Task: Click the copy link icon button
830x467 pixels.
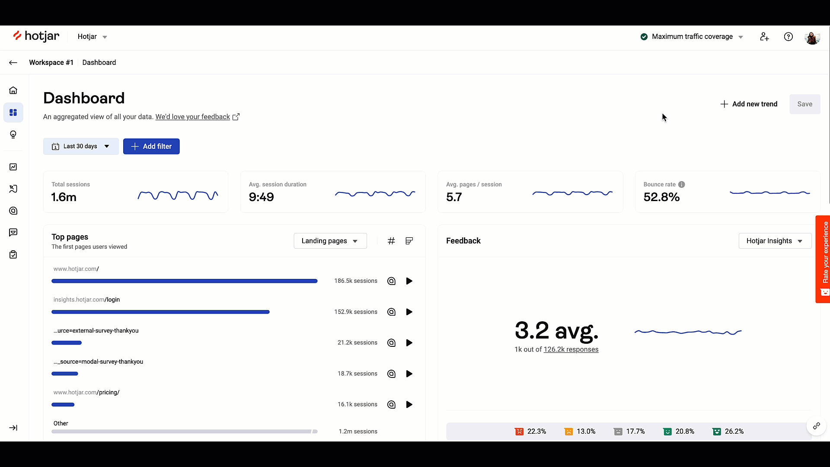Action: click(x=816, y=426)
